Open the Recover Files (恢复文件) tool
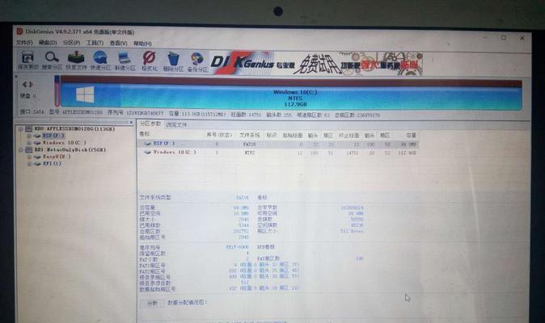The width and height of the screenshot is (545, 323). coord(76,60)
